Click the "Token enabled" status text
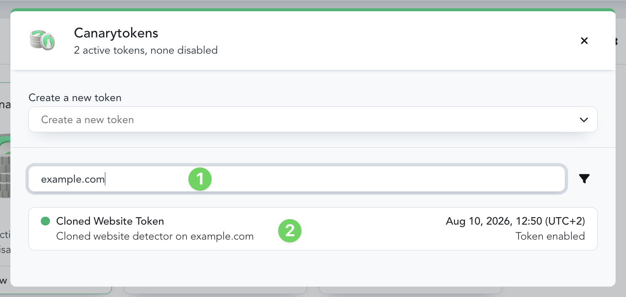The width and height of the screenshot is (626, 297). (x=550, y=236)
